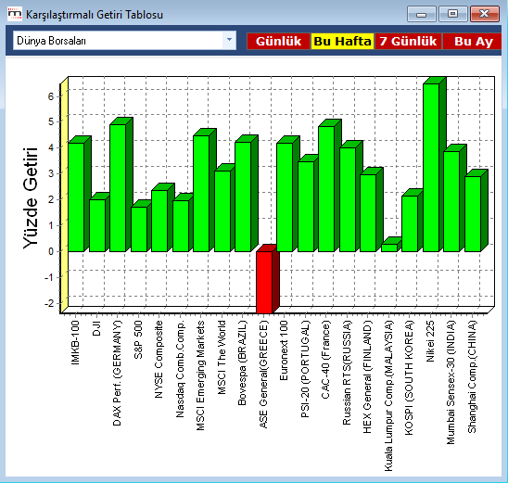Screen dimensions: 508x483
Task: Click the Nasdaq Comb.Comp. axis label
Action: coord(180,369)
